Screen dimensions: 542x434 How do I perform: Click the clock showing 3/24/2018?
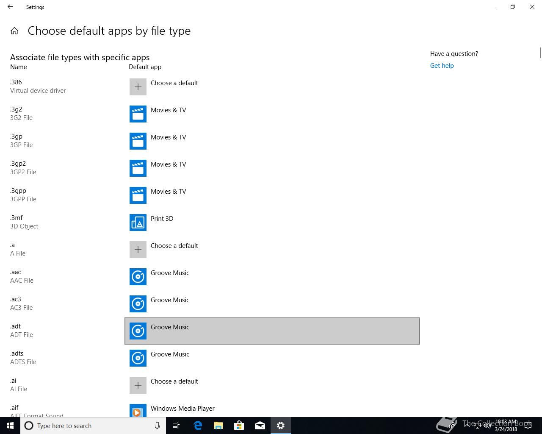coord(506,426)
